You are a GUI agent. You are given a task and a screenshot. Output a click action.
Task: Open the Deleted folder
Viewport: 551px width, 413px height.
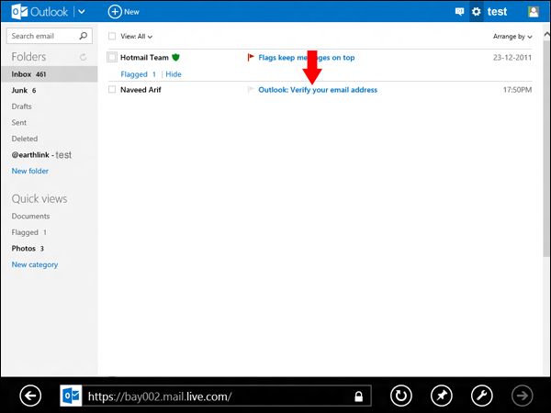pos(25,139)
